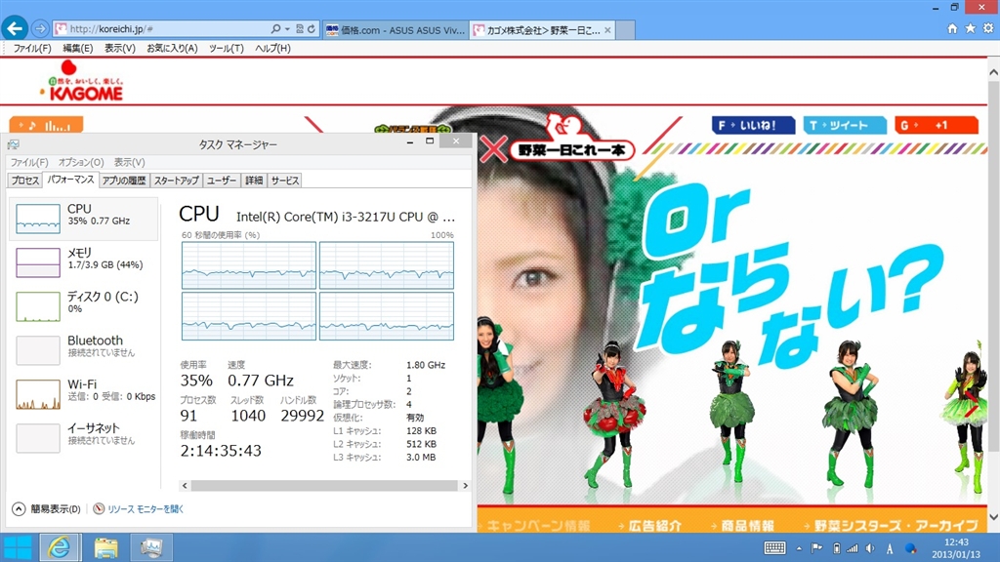Switch to パフォーマンス tab

(x=70, y=180)
